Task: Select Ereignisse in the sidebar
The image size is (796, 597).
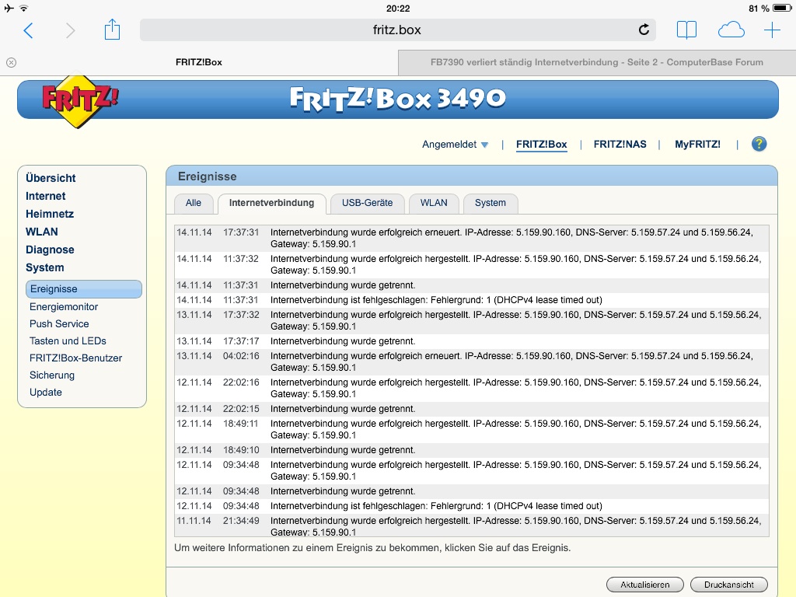Action: (x=84, y=289)
